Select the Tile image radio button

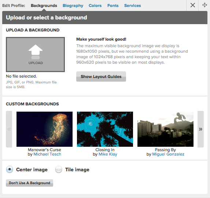tap(59, 169)
